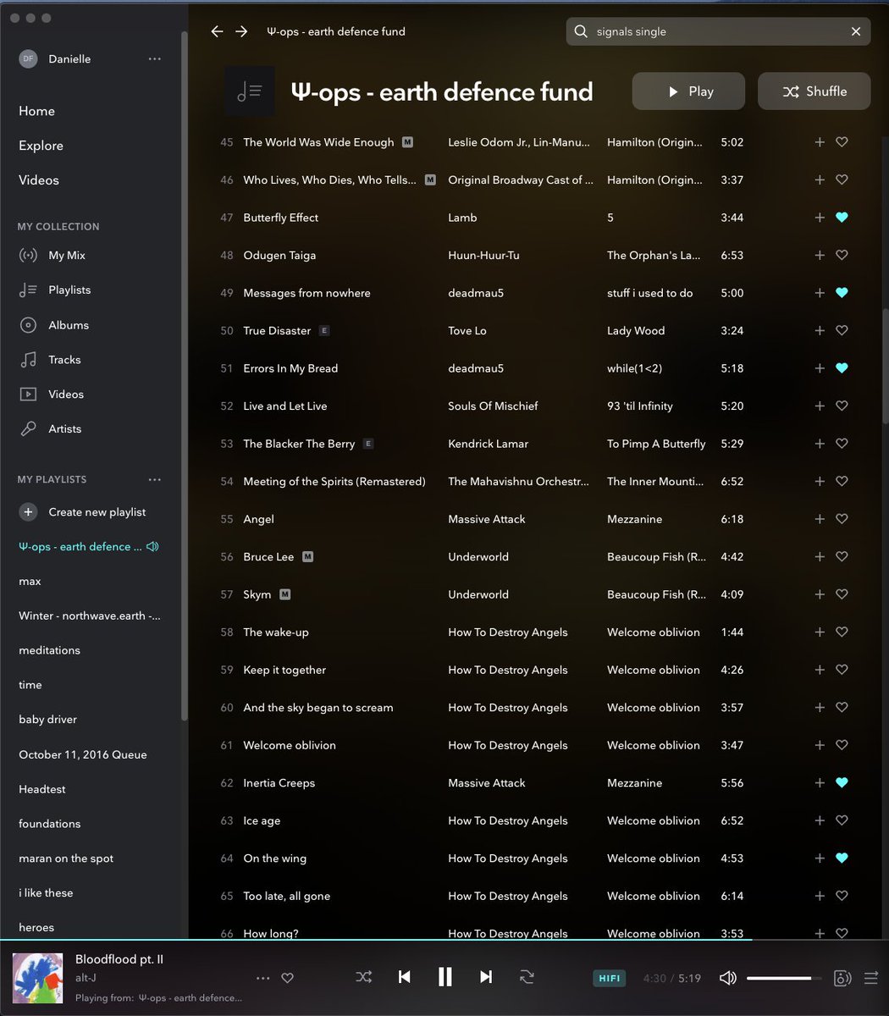Go forward with the right arrow
889x1016 pixels.
point(241,31)
